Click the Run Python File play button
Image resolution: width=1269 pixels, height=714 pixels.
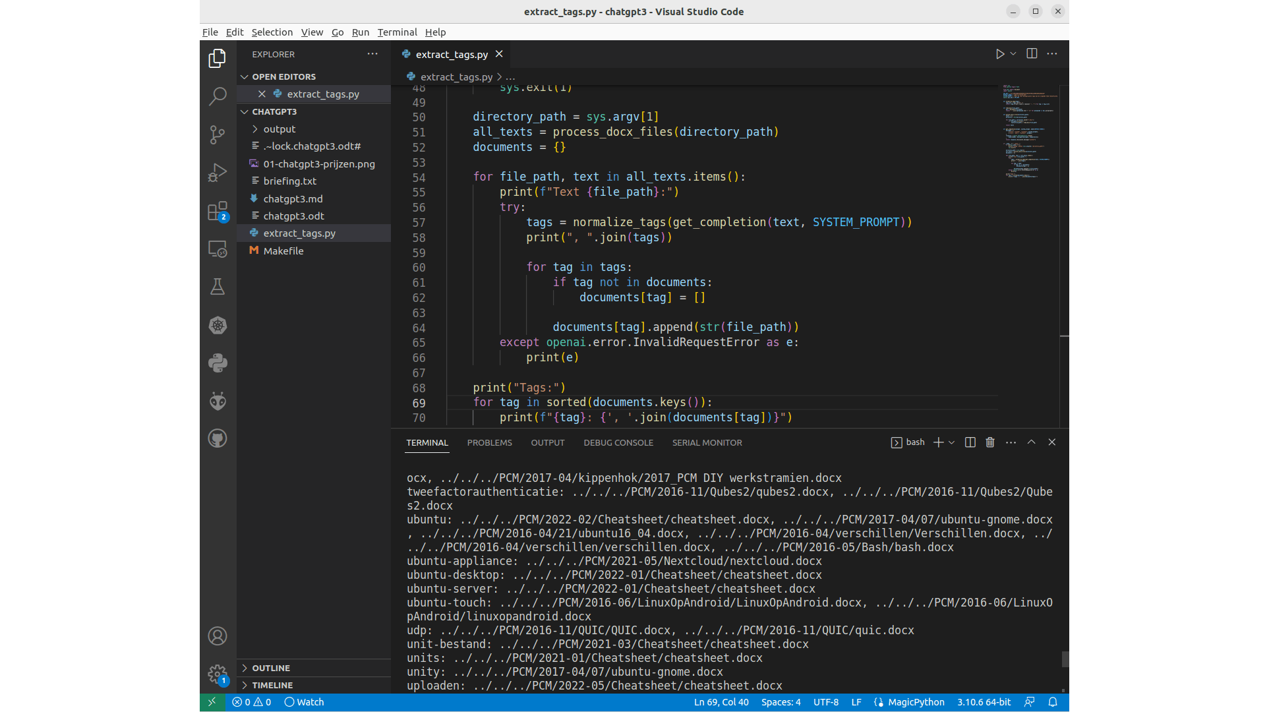point(999,54)
